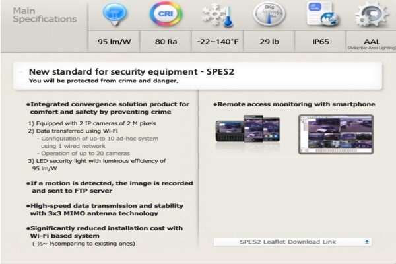Click the download arrow on leaflet link

367,242
